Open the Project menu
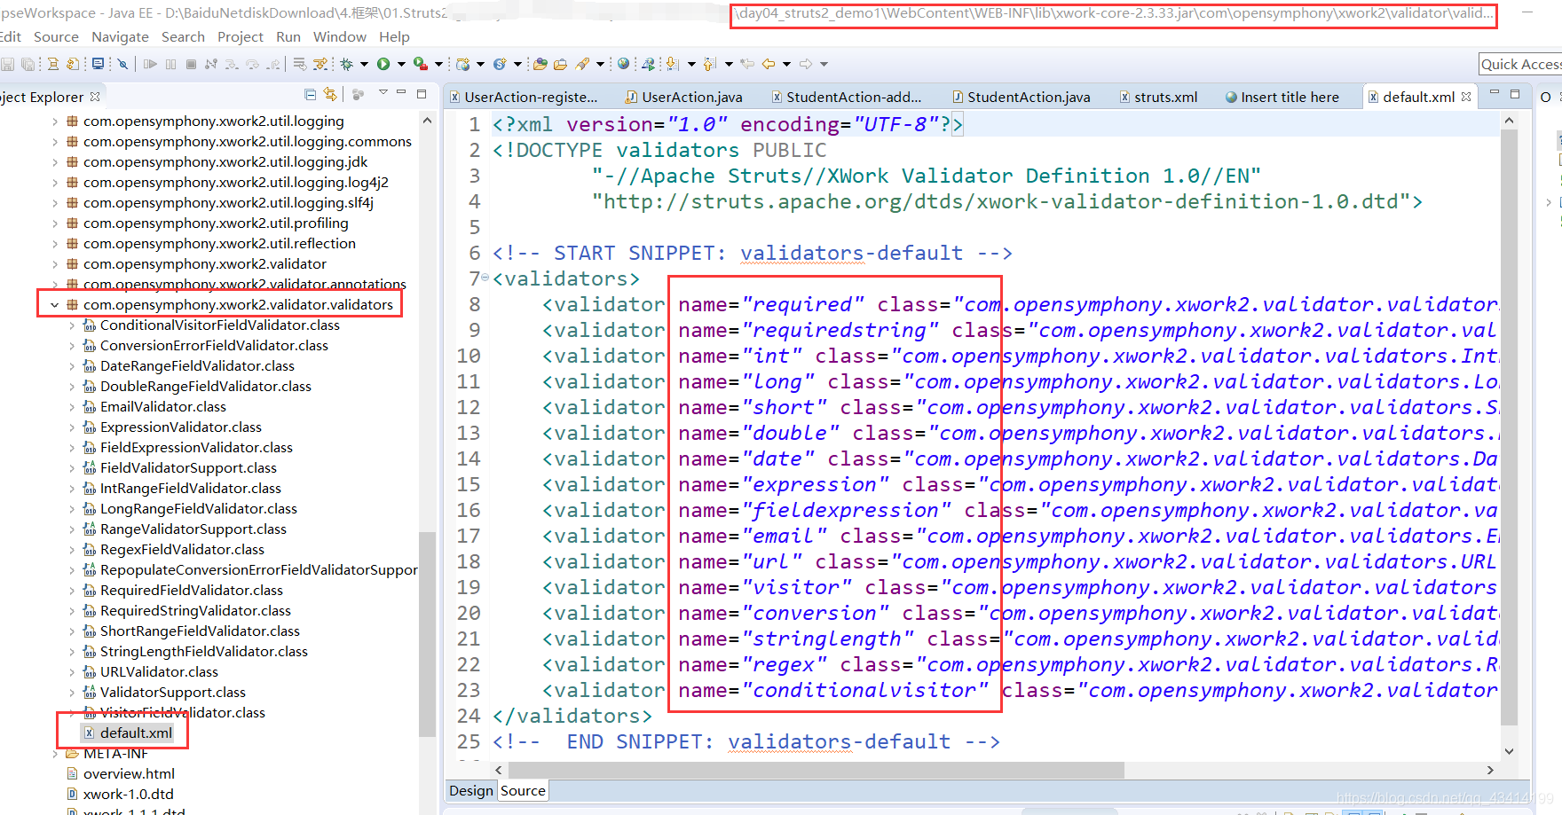The height and width of the screenshot is (815, 1562). (241, 36)
